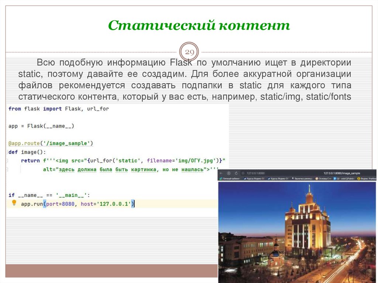Screen dimensions: 378x283
Task: Click host='127.0.0.1' argument in app.run
Action: (x=106, y=204)
